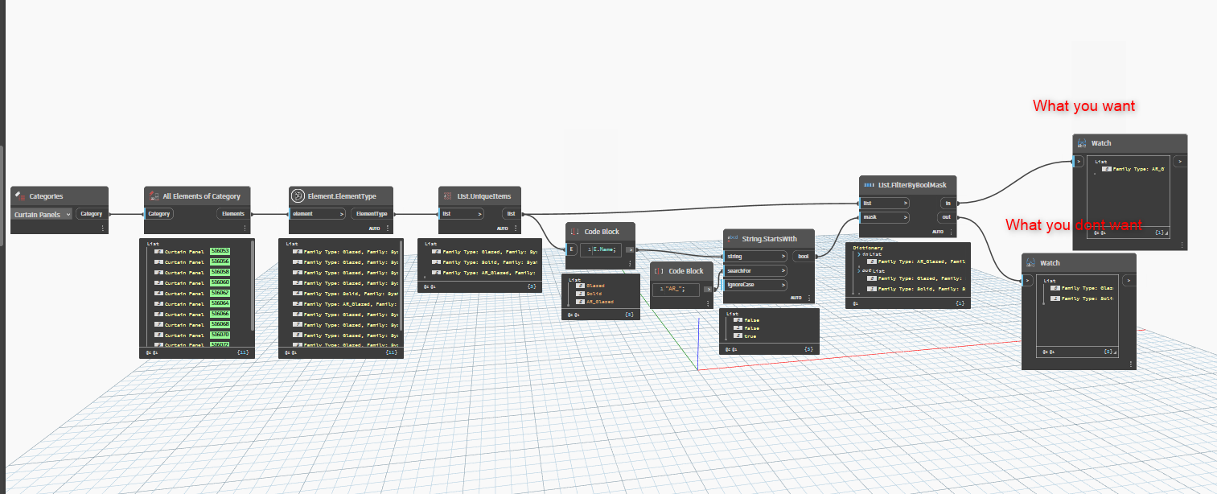The height and width of the screenshot is (494, 1217).
Task: Click the String.StartsWith node title
Action: click(769, 237)
